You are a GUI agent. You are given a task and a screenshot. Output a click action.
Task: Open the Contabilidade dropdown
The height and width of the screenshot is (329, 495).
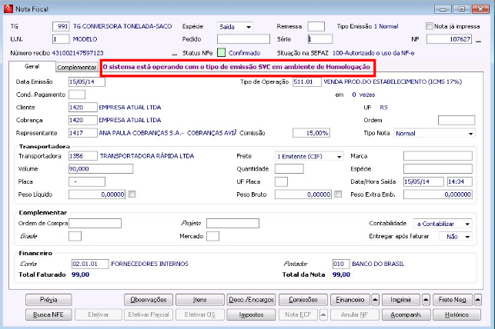click(467, 224)
